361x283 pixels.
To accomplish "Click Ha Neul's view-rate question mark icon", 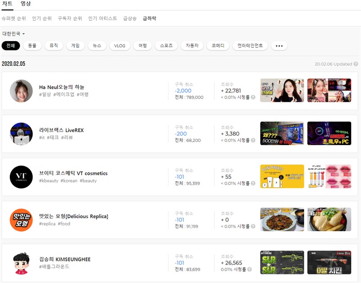I will point(253,97).
